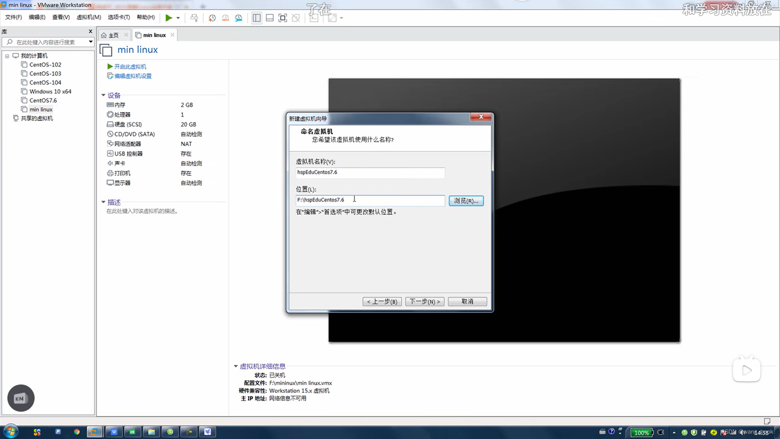The height and width of the screenshot is (439, 780).
Task: Toggle the library sidebar view icon
Action: (x=256, y=18)
